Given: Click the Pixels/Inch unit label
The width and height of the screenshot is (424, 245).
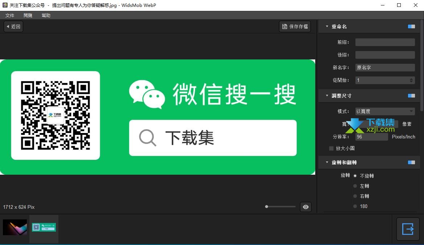Looking at the screenshot, I should point(403,137).
